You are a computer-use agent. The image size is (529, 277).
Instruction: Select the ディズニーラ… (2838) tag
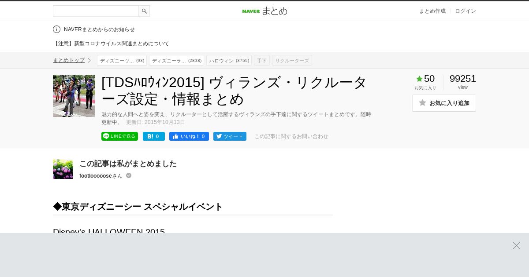click(176, 60)
